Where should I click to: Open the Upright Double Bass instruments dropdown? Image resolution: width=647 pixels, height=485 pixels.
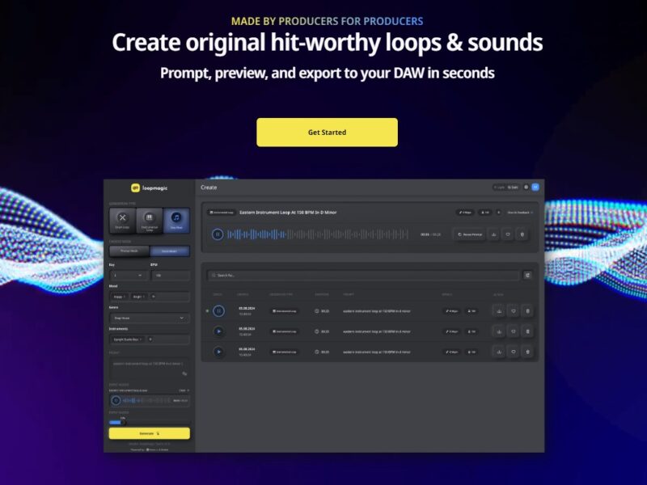(127, 340)
